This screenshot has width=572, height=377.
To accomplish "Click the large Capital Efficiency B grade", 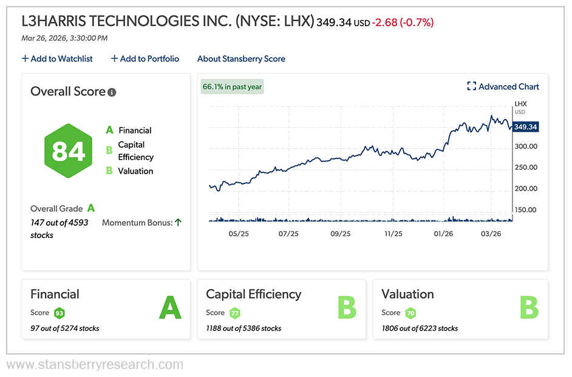I will (347, 308).
